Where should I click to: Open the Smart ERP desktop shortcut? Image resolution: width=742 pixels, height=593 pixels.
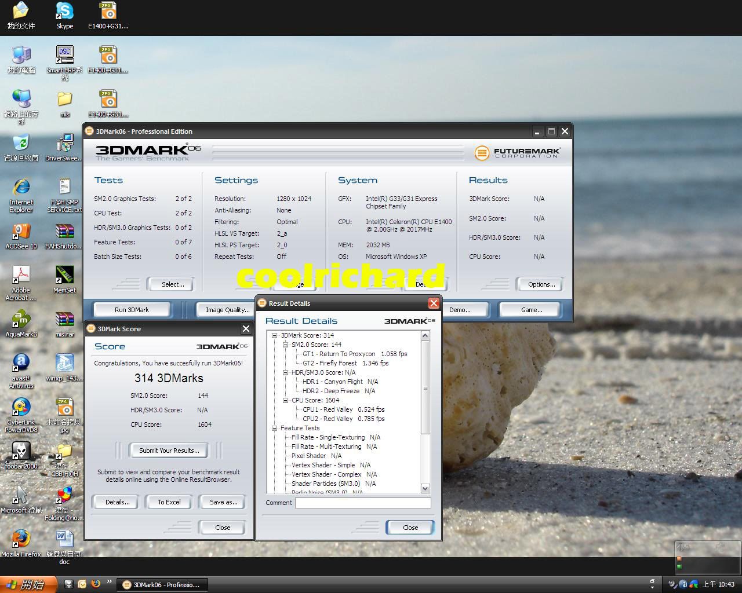(x=64, y=63)
